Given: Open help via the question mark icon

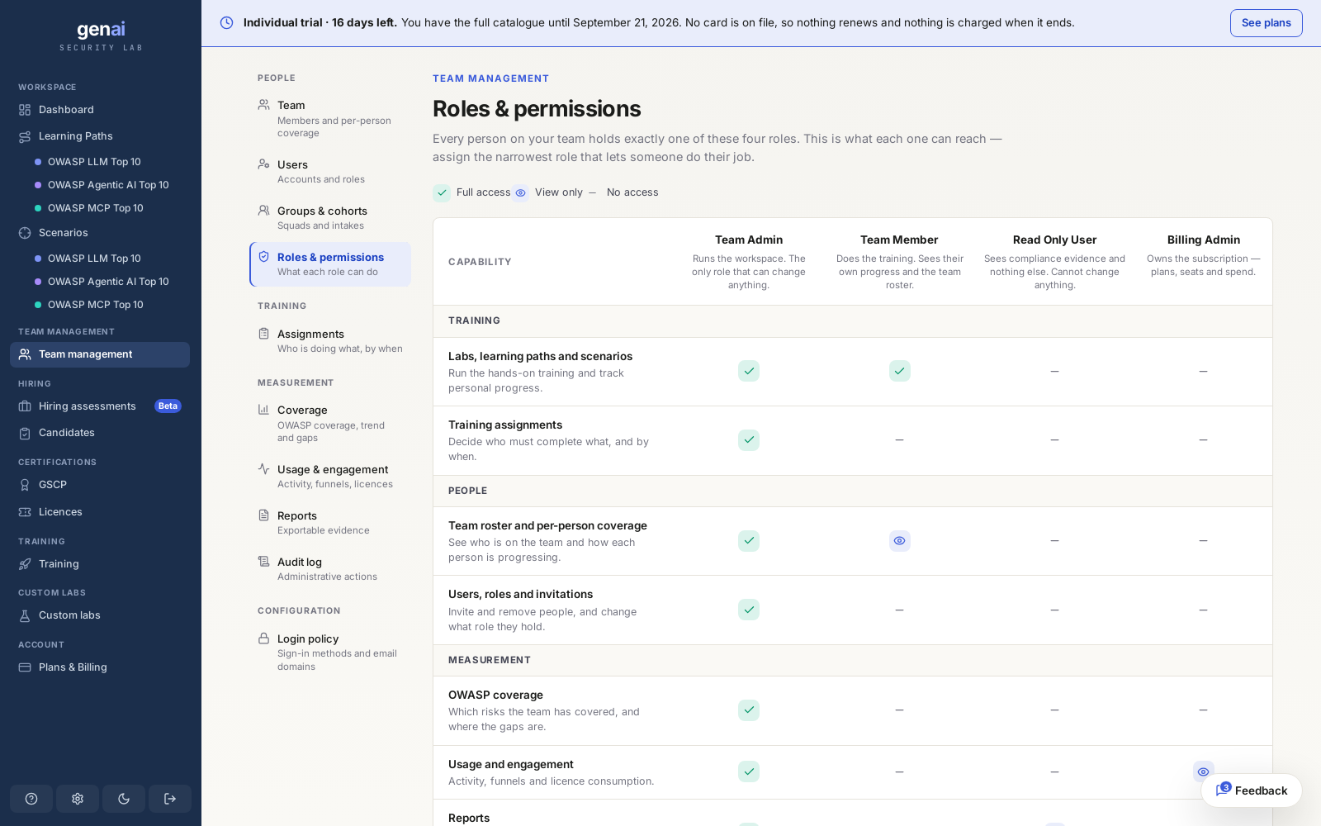Looking at the screenshot, I should [31, 799].
